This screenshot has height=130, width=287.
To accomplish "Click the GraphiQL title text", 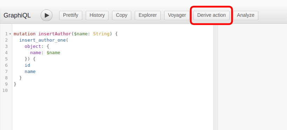I will pos(17,15).
